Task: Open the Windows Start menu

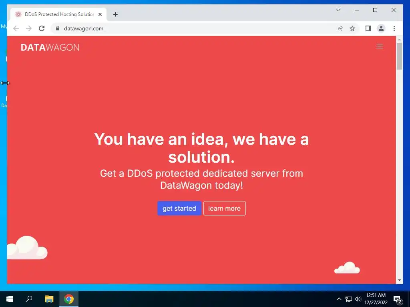Action: click(10, 299)
